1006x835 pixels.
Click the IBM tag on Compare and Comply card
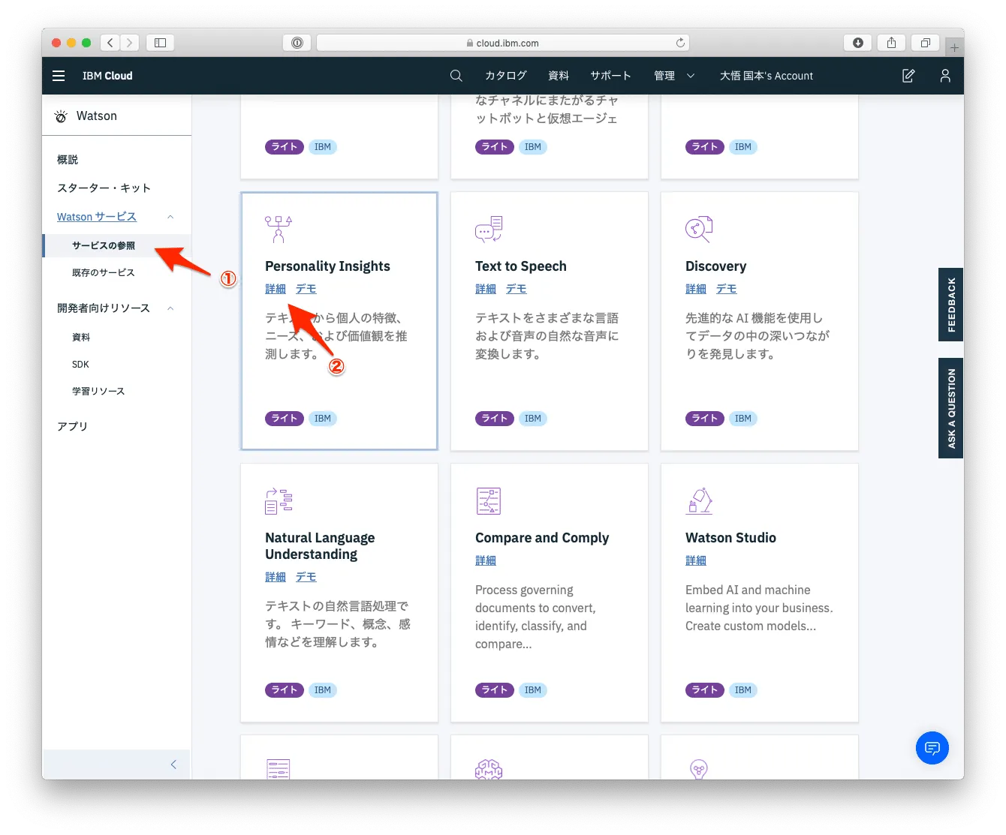coord(533,690)
